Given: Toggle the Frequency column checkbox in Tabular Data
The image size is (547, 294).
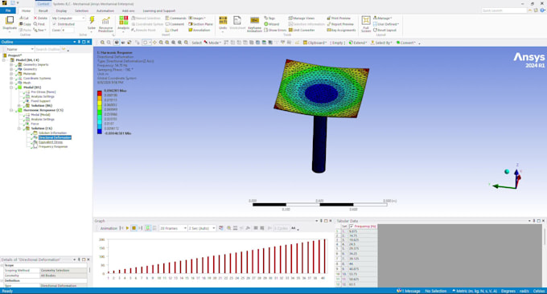Looking at the screenshot, I should pos(352,227).
